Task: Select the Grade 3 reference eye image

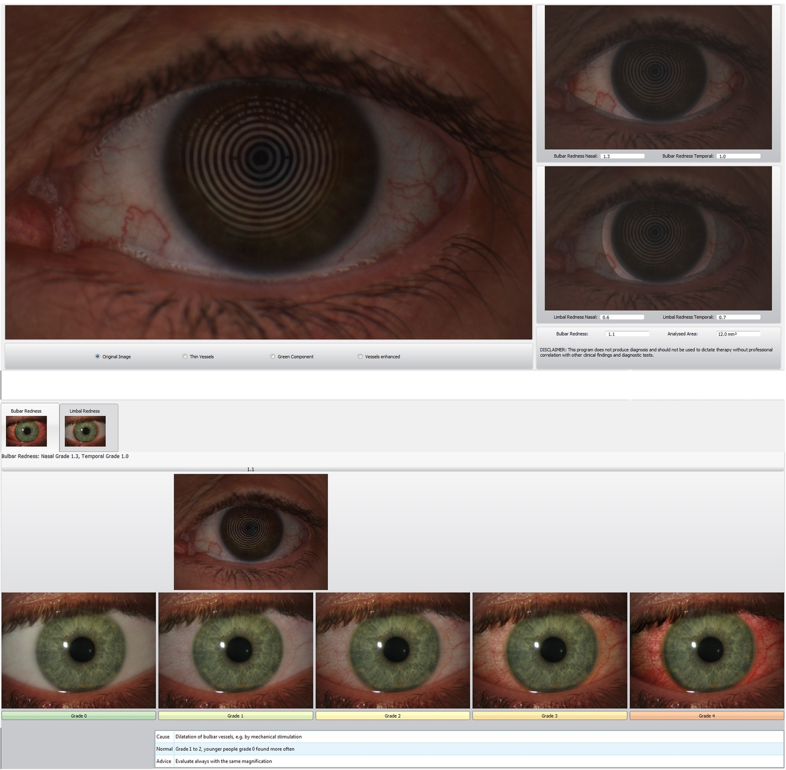Action: point(550,651)
